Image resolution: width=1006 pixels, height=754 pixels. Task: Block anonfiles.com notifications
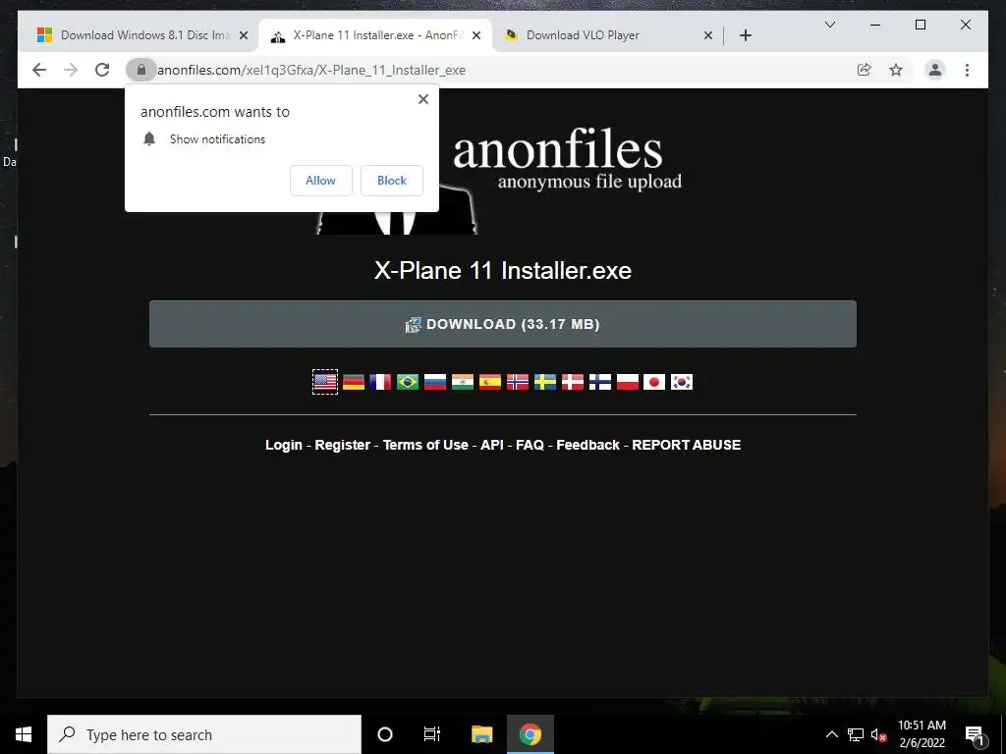(x=391, y=181)
